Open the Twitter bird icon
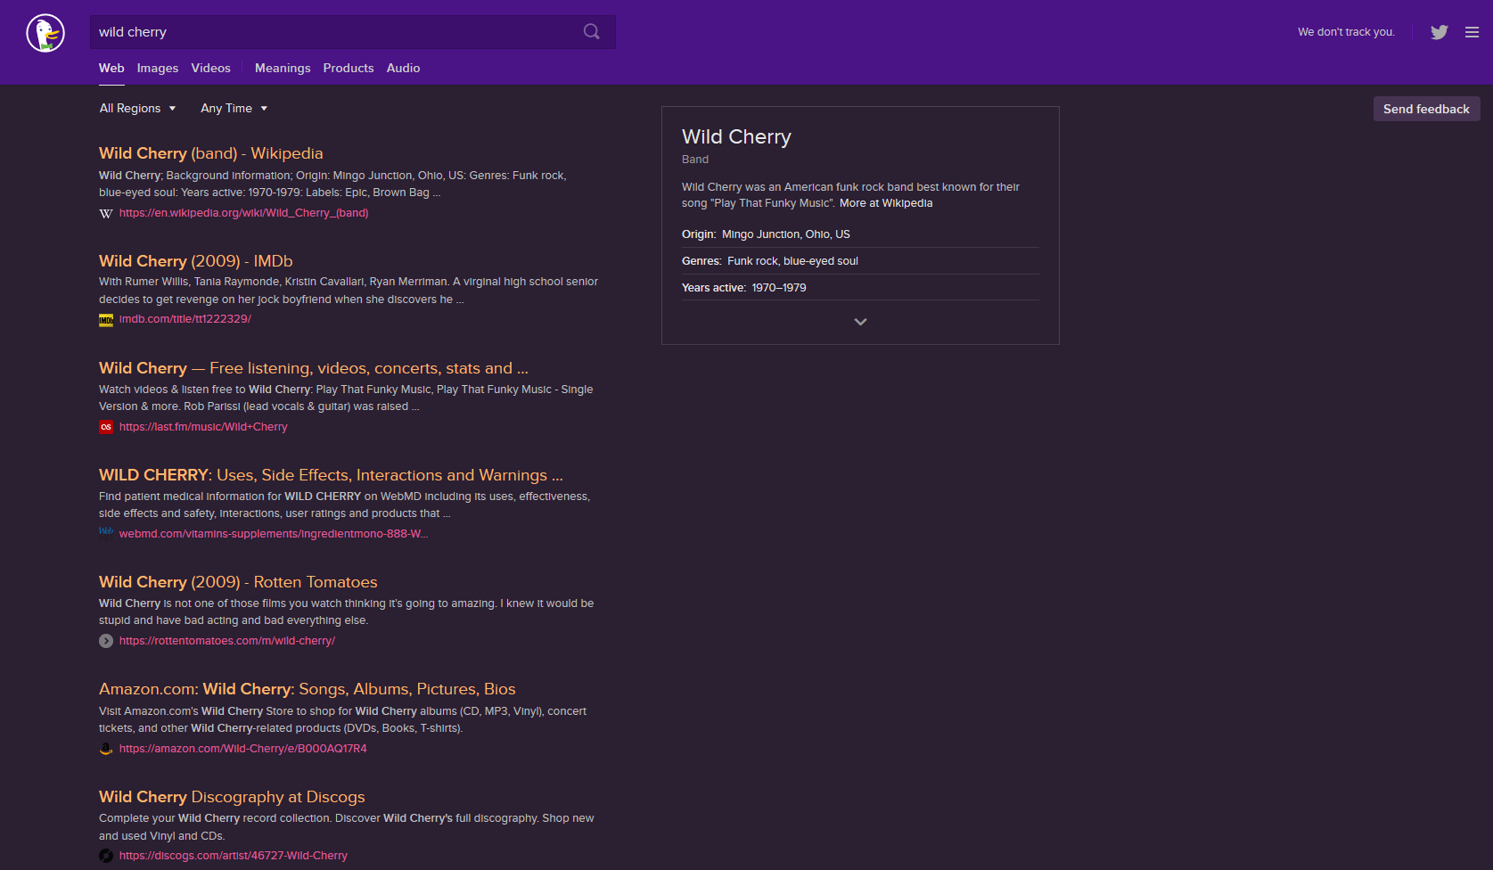Image resolution: width=1493 pixels, height=870 pixels. coord(1440,32)
